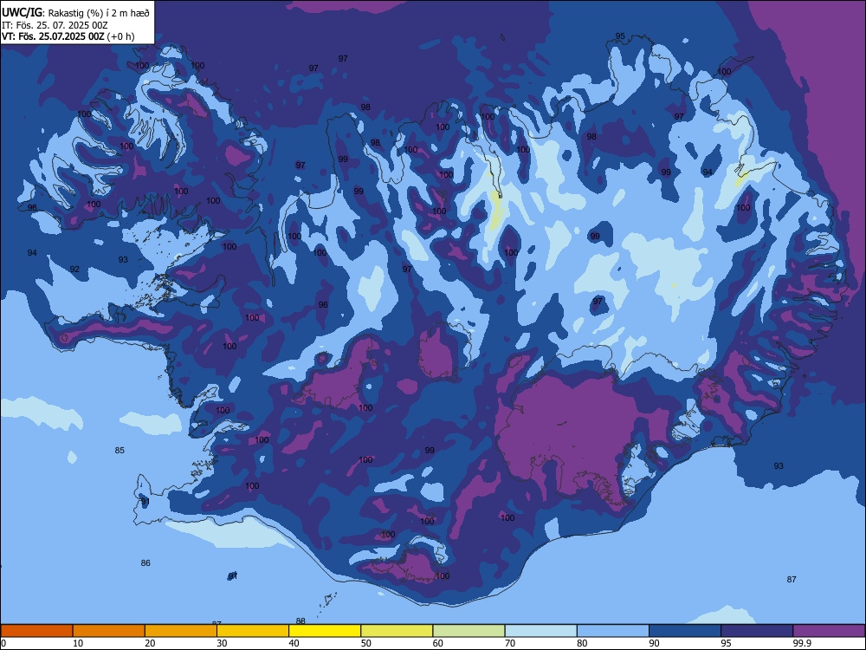Image resolution: width=866 pixels, height=650 pixels.
Task: Click the humidity value 92 on the map
Action: (x=74, y=270)
